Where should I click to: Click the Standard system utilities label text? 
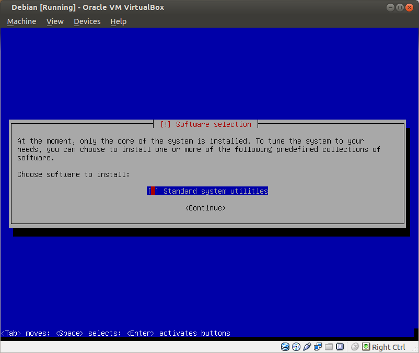[215, 191]
